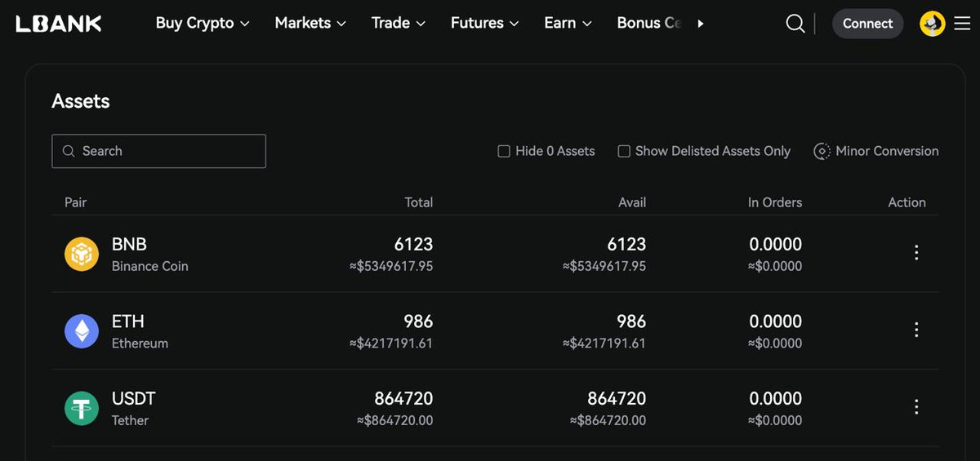Focus the assets Search field
Screen dimensions: 980x461
point(158,151)
